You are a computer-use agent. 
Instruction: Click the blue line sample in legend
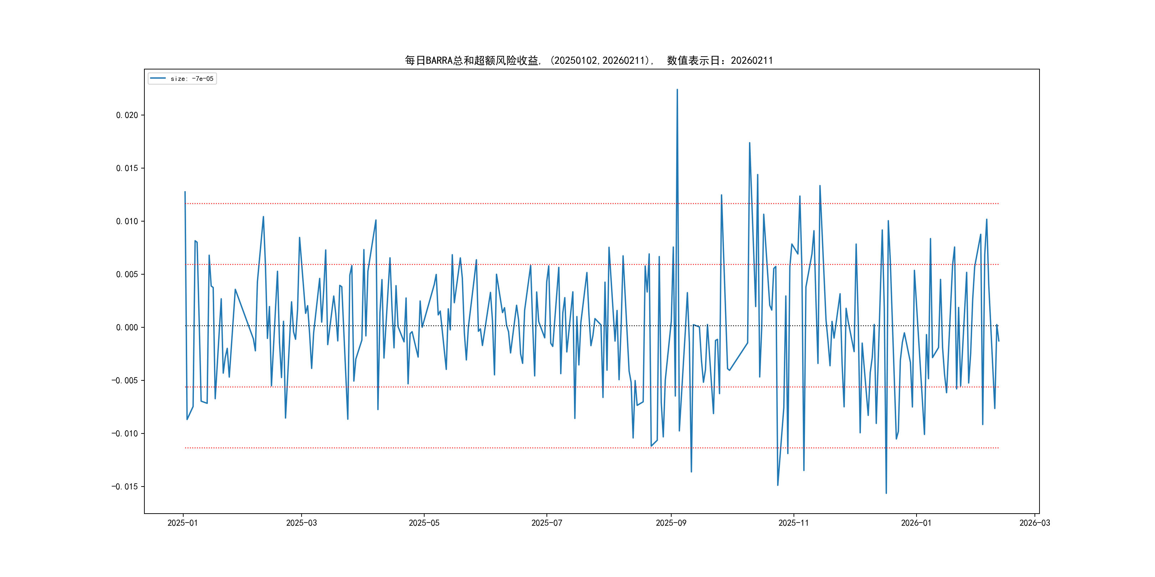(x=158, y=78)
